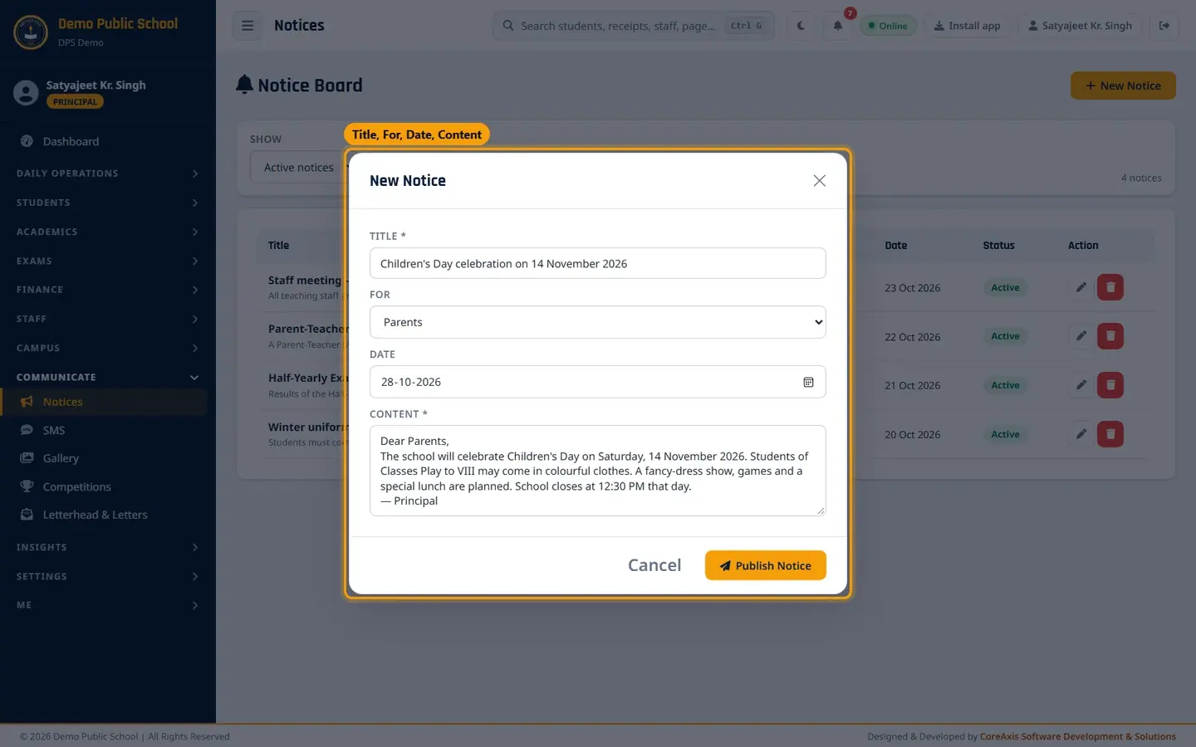Cancel the New Notice dialog

coord(654,565)
